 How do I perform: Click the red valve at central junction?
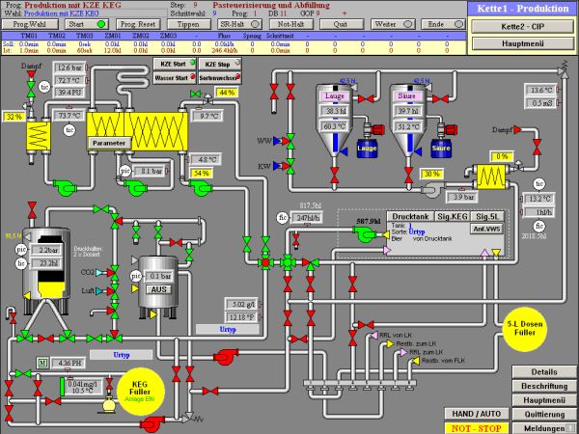point(264,262)
